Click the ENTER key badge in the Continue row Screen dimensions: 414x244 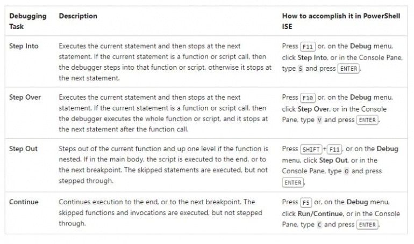click(368, 225)
